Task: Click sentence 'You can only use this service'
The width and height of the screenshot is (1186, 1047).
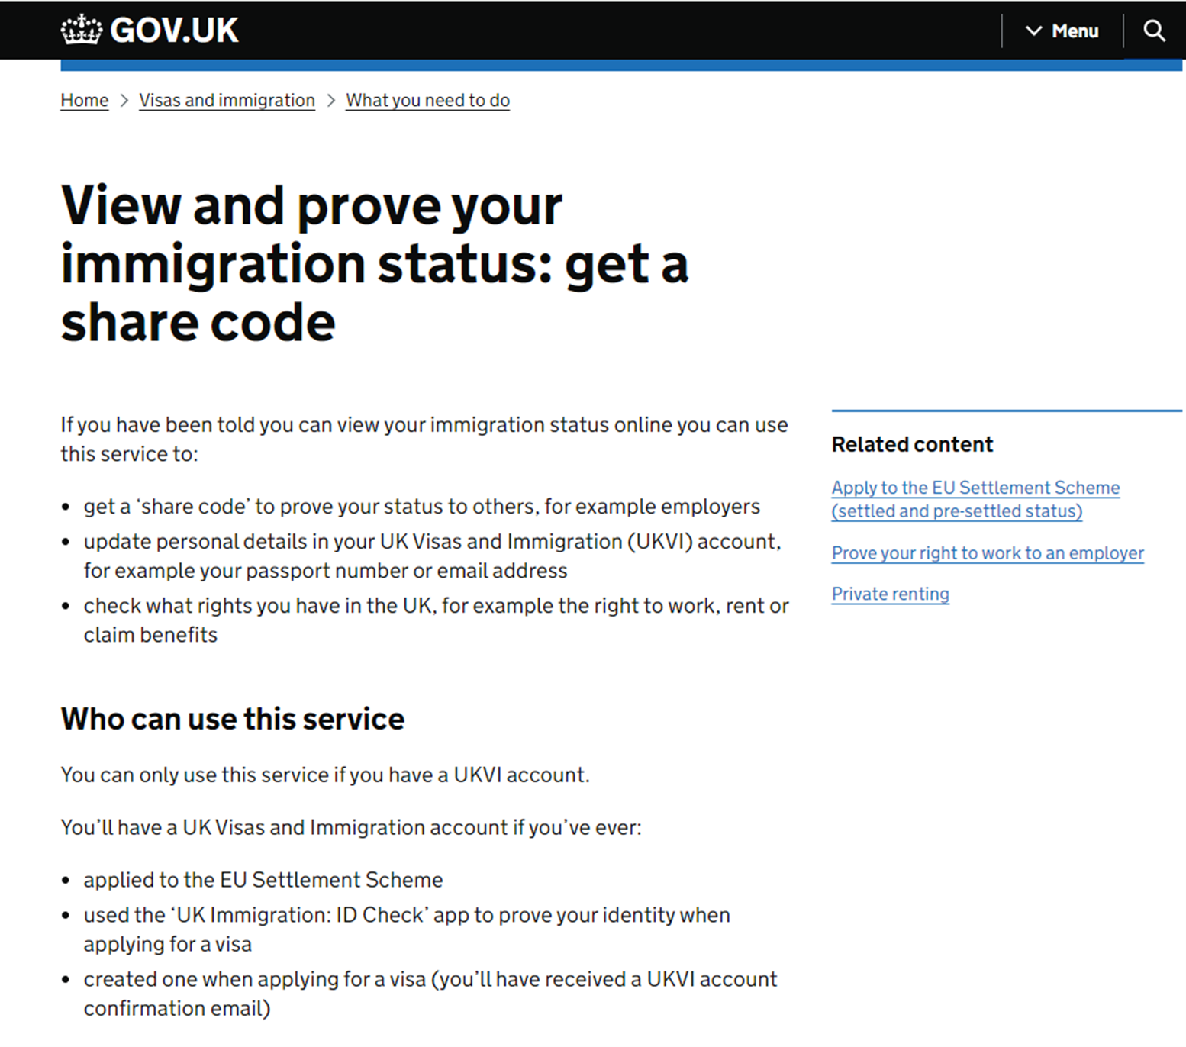Action: [325, 775]
